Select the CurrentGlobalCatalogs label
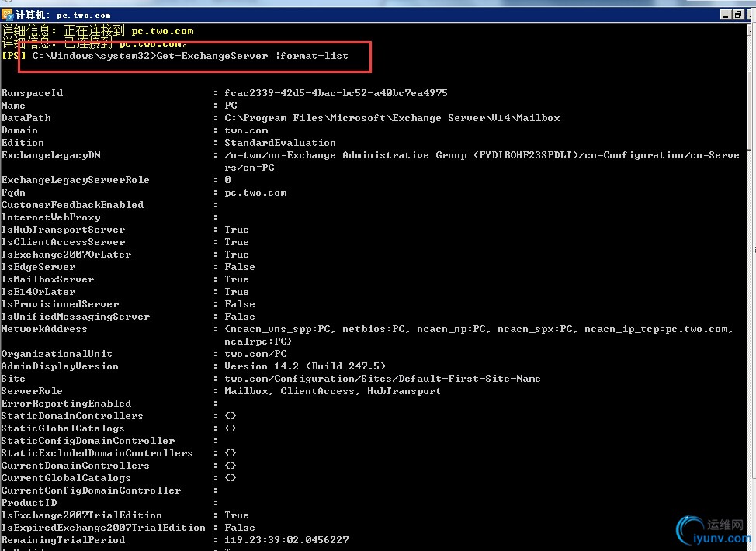756x551 pixels. pyautogui.click(x=65, y=479)
